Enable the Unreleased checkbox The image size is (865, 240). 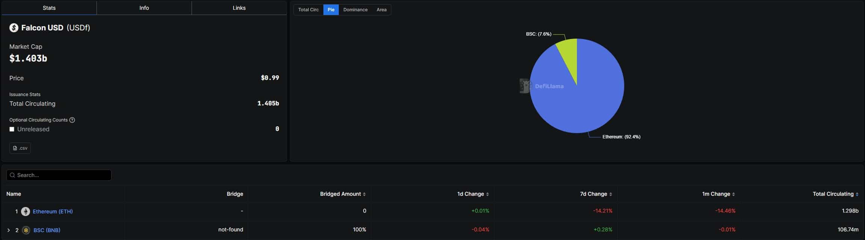pyautogui.click(x=12, y=129)
